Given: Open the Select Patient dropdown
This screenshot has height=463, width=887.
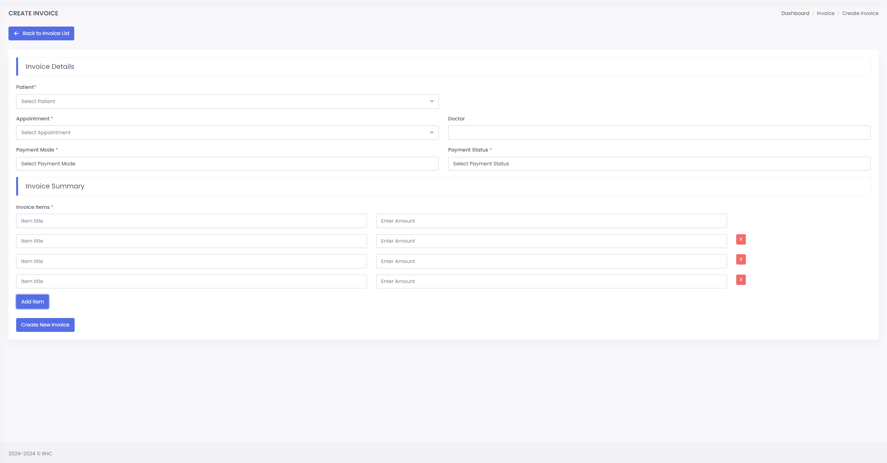Looking at the screenshot, I should (227, 102).
